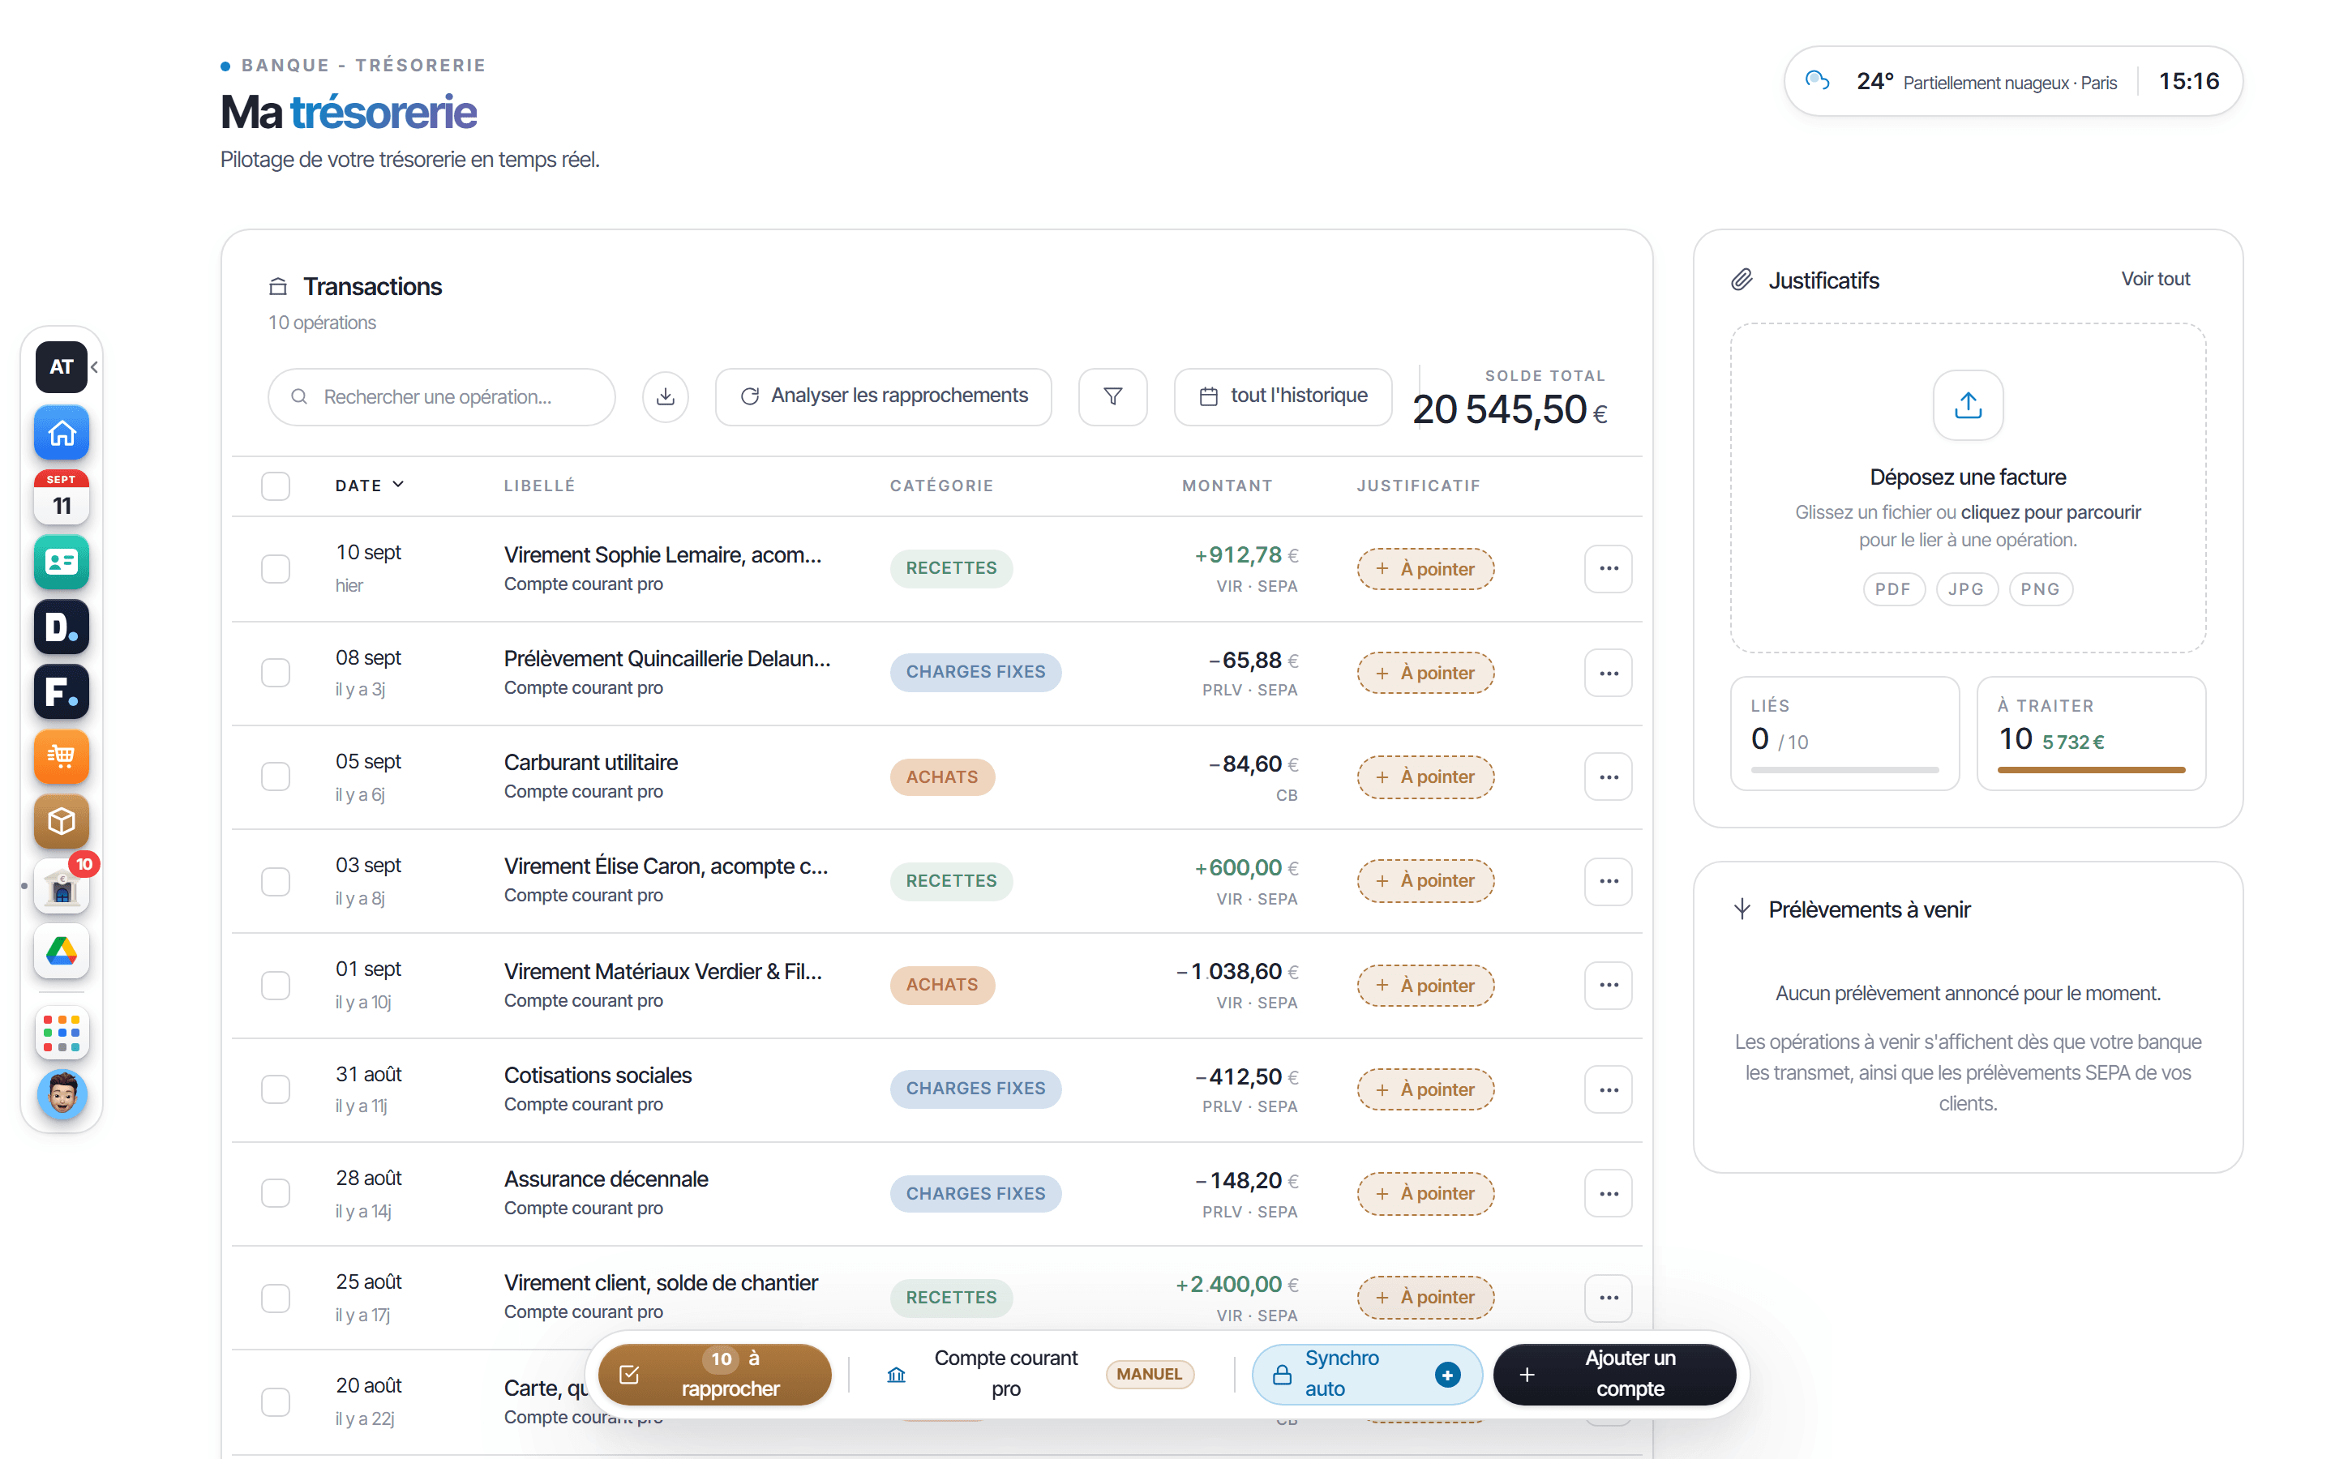The height and width of the screenshot is (1459, 2335).
Task: Open more options for Cotisations sociales row
Action: click(x=1608, y=1089)
